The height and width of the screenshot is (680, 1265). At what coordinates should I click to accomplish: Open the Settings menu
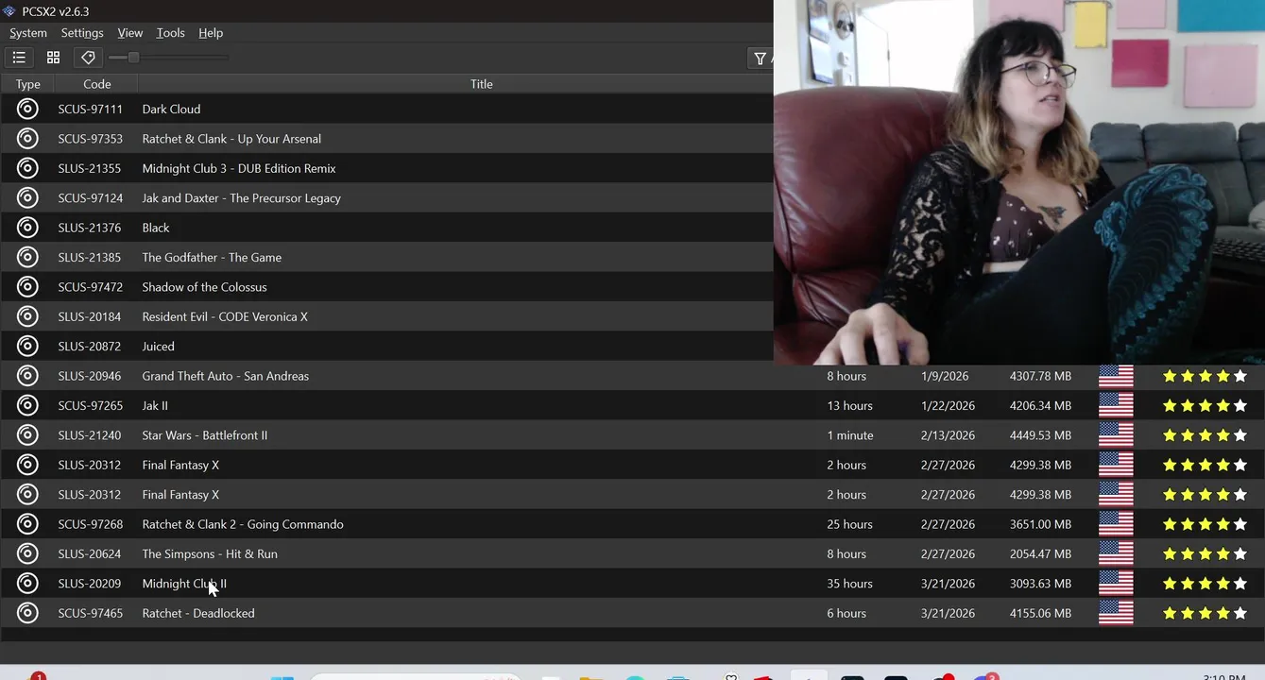[82, 33]
